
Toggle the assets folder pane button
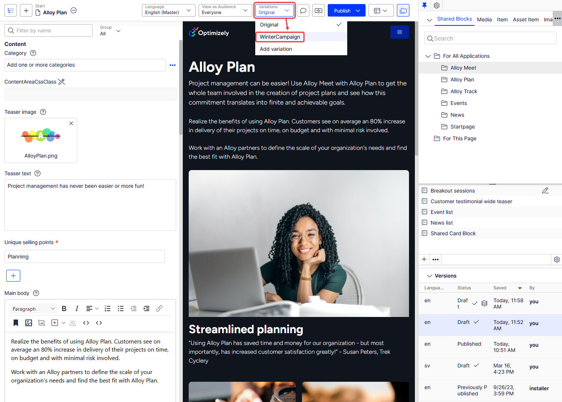tap(403, 11)
